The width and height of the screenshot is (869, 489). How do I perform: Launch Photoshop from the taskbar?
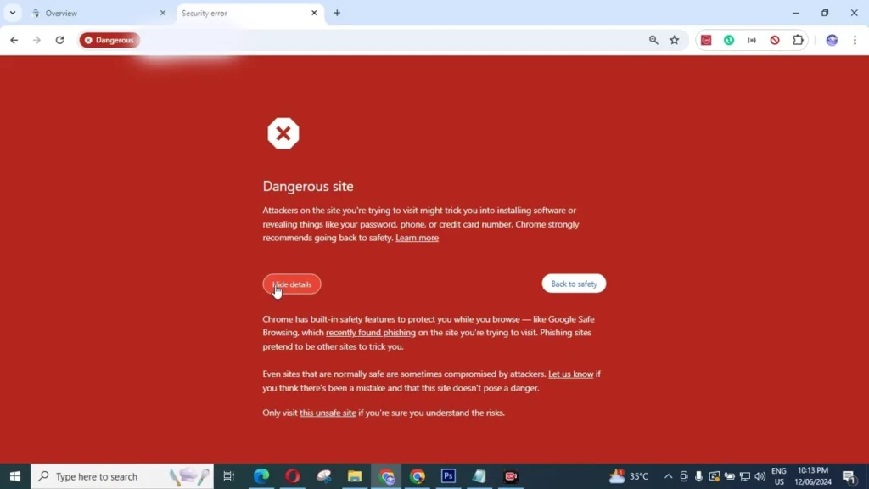tap(448, 476)
